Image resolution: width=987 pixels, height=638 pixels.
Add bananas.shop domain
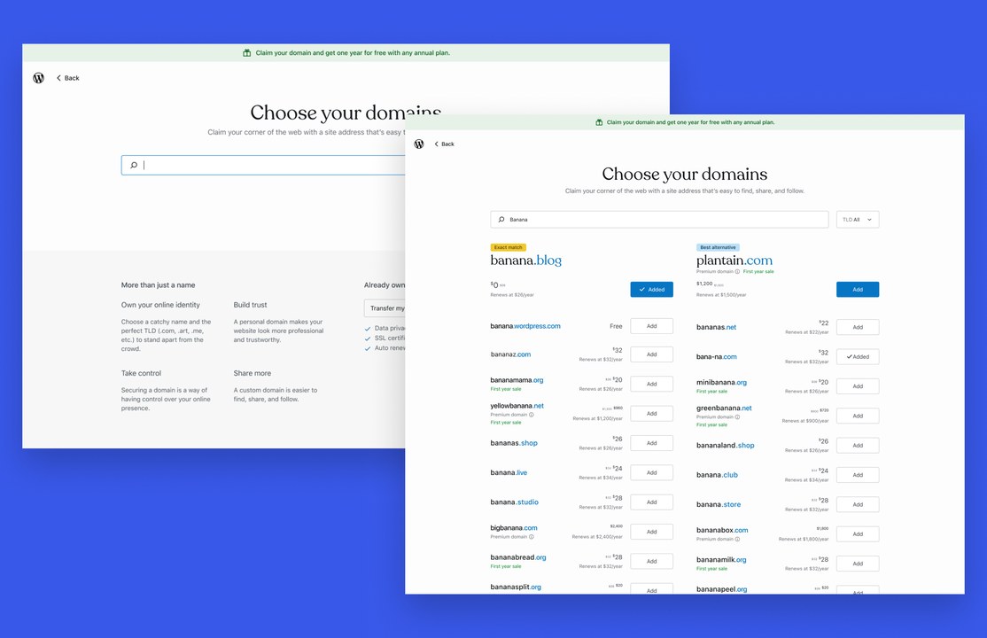651,443
